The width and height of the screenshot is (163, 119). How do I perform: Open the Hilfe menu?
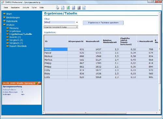pyautogui.click(x=42, y=8)
